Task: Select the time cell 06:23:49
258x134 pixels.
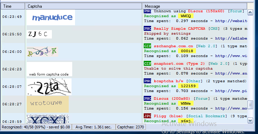Action: click(12, 17)
